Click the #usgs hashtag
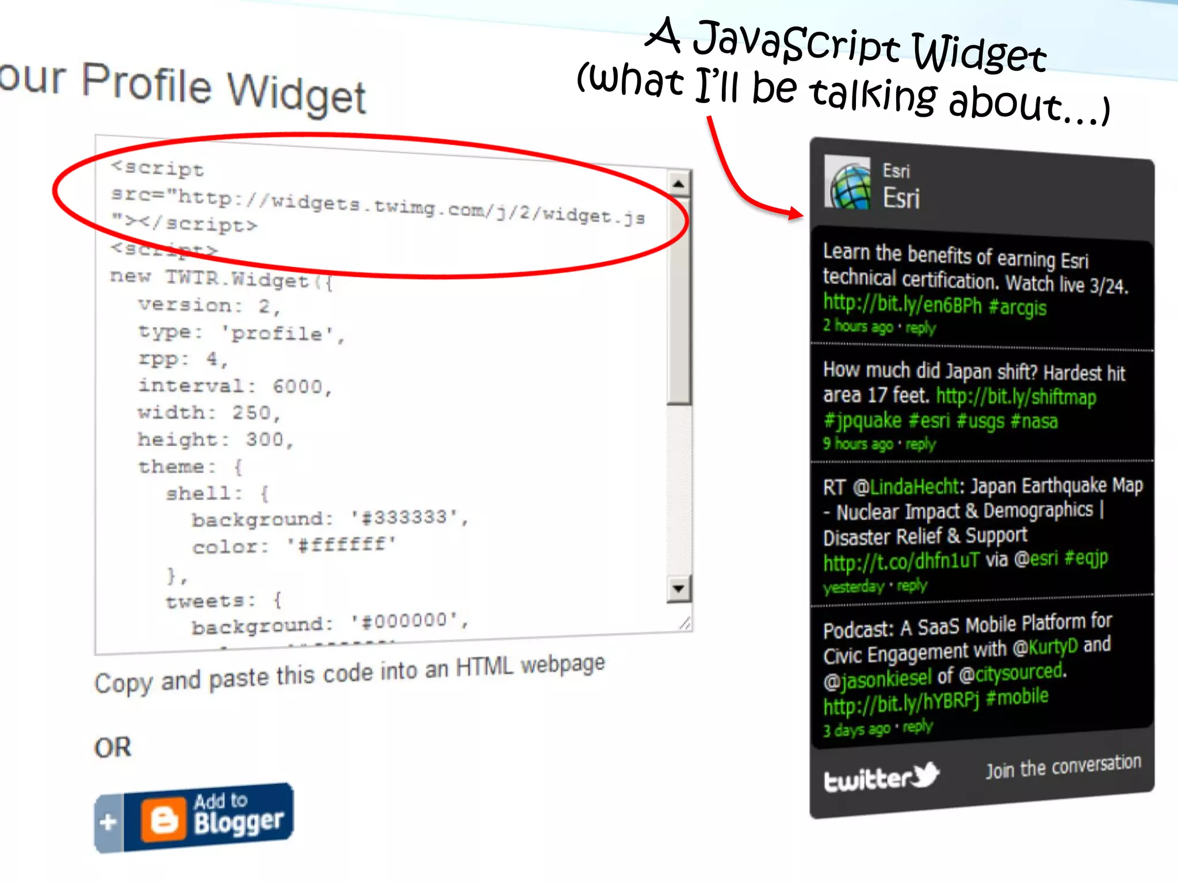This screenshot has width=1178, height=884. tap(981, 421)
